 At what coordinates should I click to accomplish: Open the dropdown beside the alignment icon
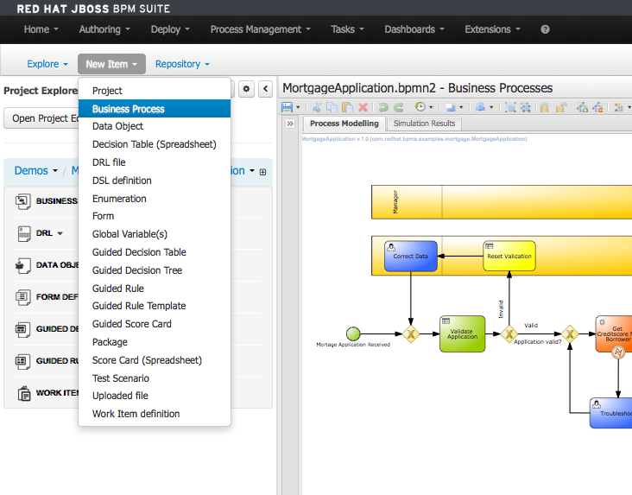[x=491, y=107]
